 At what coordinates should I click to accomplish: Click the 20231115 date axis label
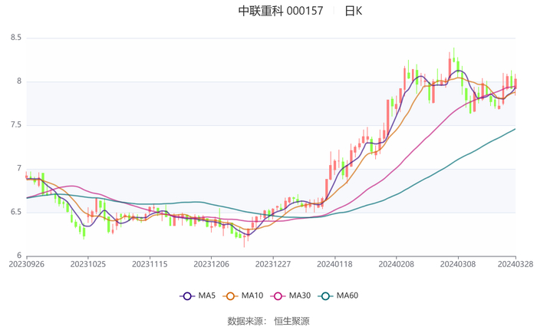(x=150, y=264)
